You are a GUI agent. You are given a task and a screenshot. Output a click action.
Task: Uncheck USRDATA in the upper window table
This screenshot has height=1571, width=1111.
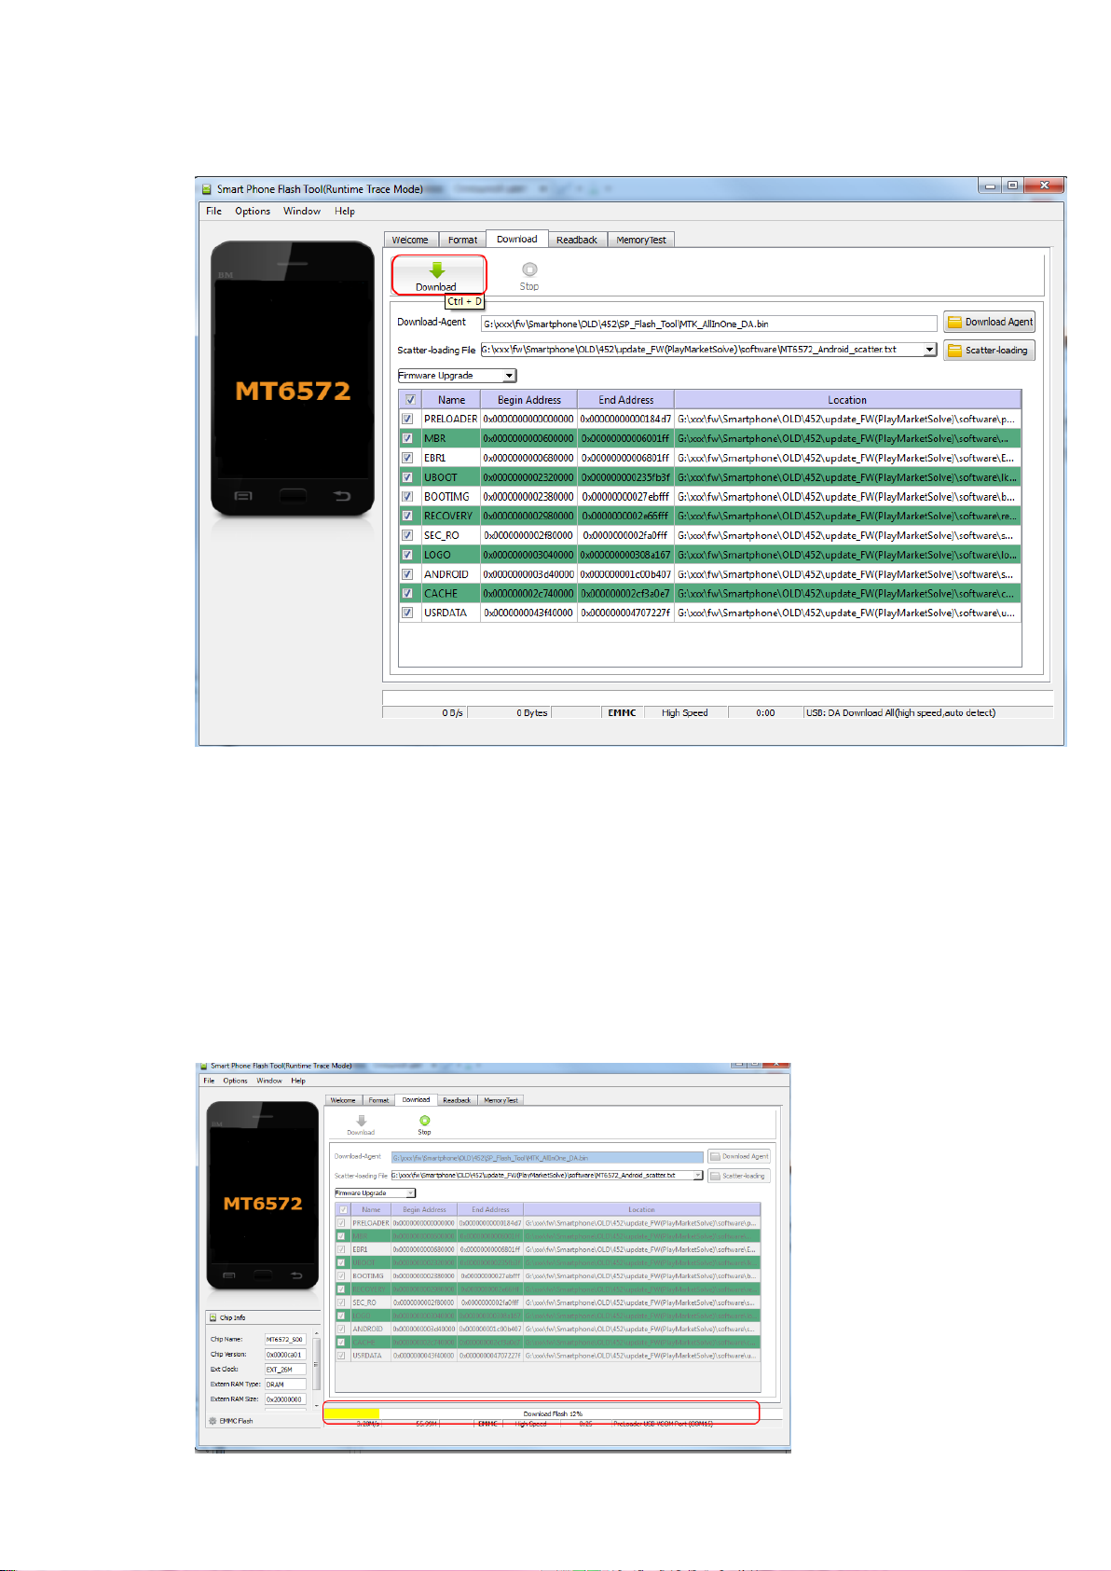(x=407, y=613)
